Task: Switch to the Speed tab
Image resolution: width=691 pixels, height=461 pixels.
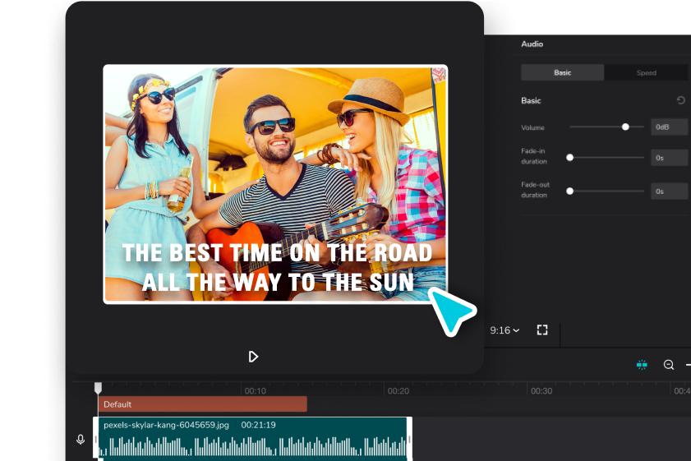Action: pyautogui.click(x=646, y=72)
